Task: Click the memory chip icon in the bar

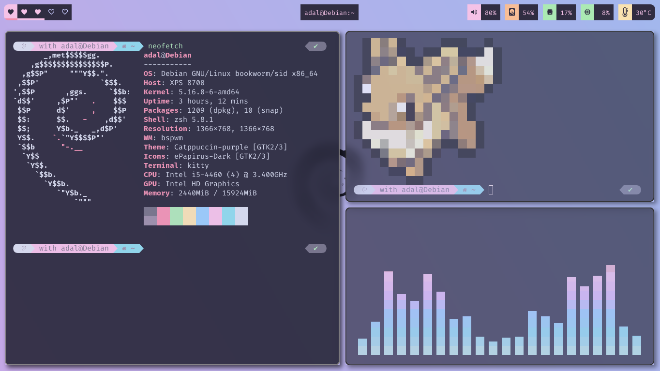Action: [550, 13]
